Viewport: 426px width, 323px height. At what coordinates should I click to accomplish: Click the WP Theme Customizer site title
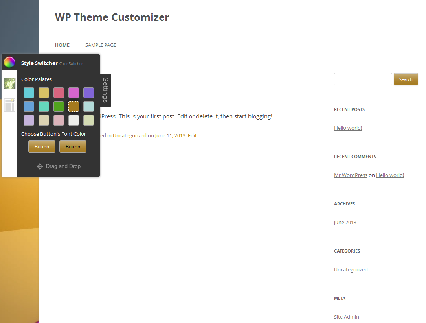coord(112,17)
